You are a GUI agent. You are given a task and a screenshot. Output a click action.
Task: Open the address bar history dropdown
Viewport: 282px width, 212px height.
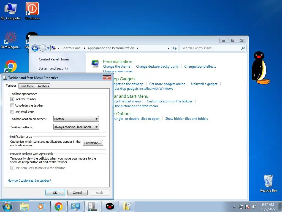tap(168, 48)
